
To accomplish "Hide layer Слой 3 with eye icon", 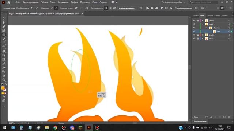I will [194, 24].
